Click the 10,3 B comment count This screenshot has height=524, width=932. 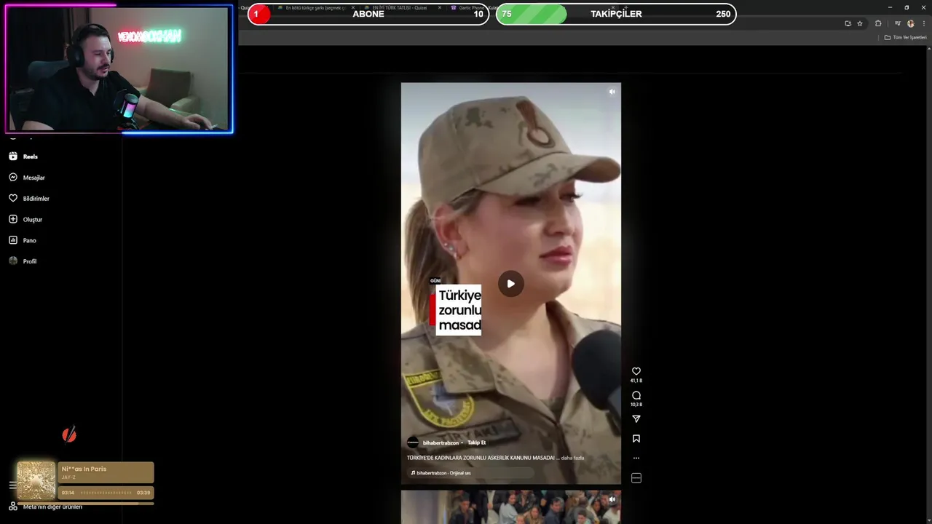coord(636,405)
